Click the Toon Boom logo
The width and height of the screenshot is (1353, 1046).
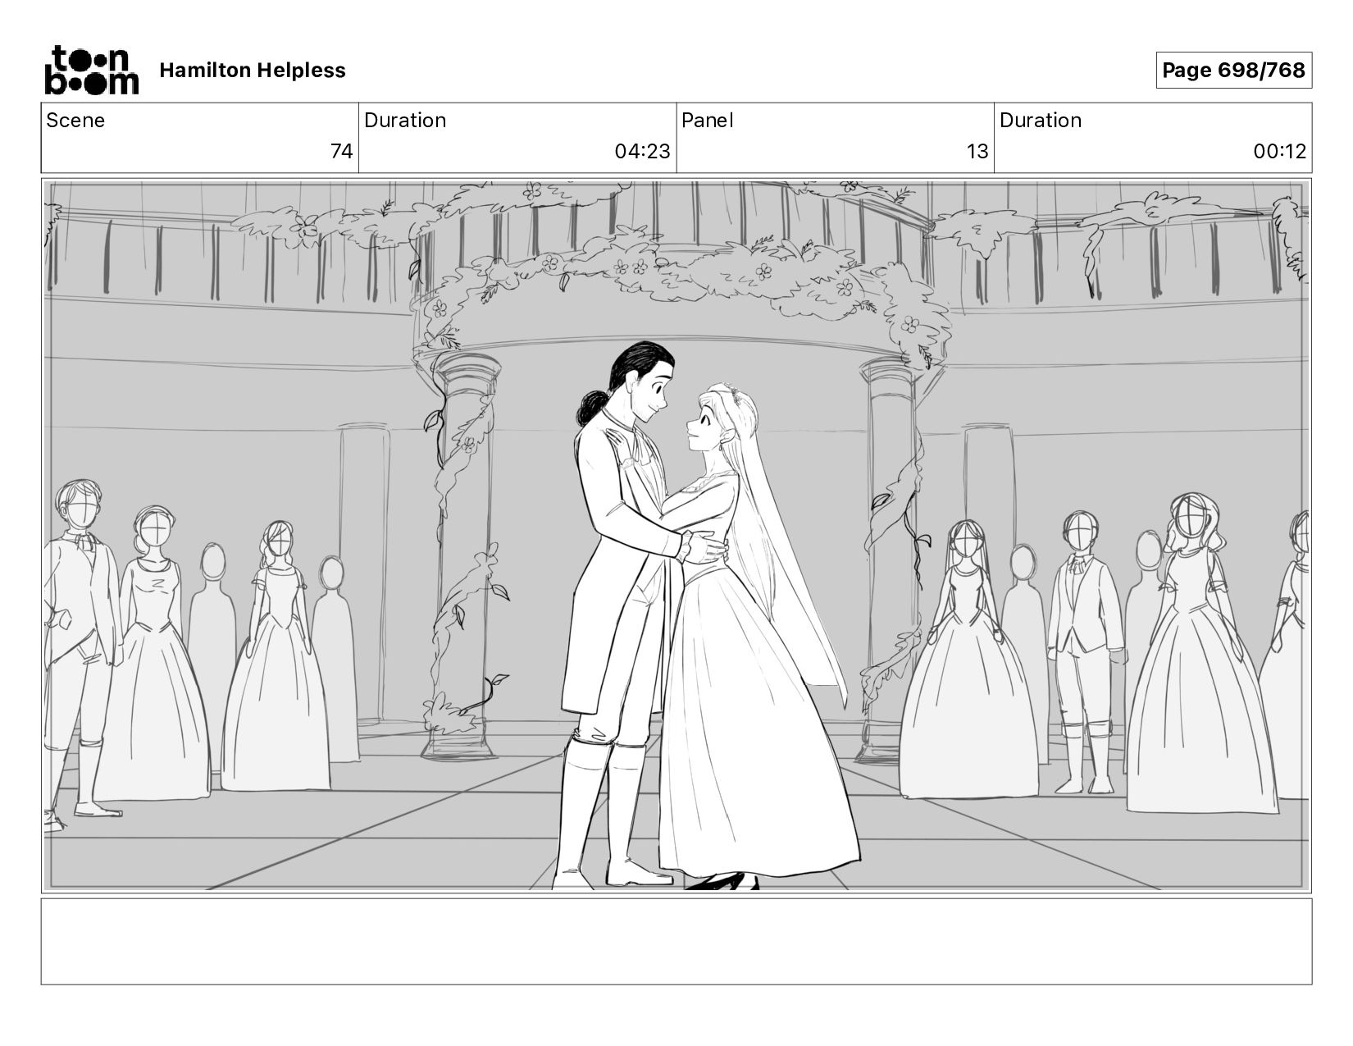tap(91, 70)
